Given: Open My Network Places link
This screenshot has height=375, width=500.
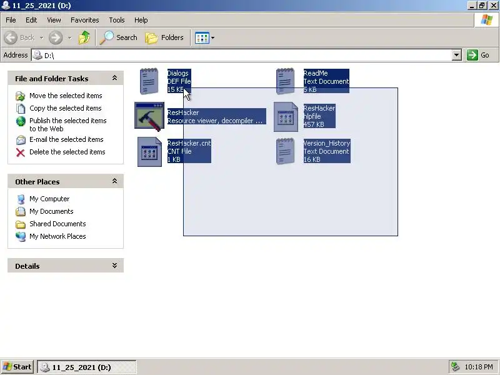Looking at the screenshot, I should 57,236.
